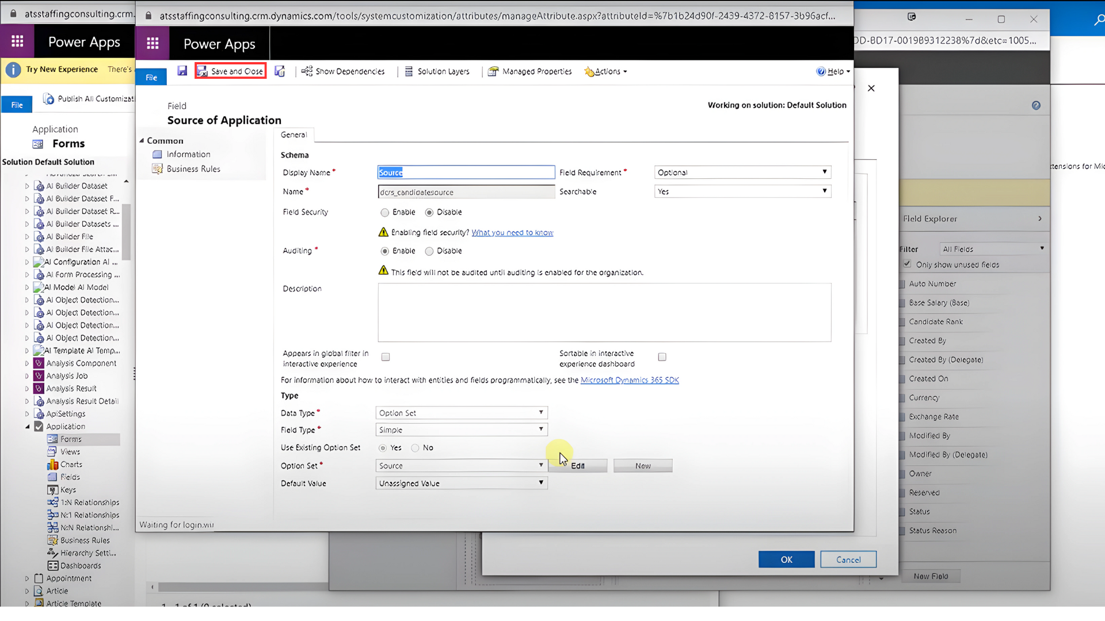The height and width of the screenshot is (621, 1105).
Task: Select Yes for Use Existing Option Set
Action: [383, 448]
